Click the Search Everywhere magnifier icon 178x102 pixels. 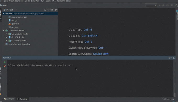pos(176,5)
